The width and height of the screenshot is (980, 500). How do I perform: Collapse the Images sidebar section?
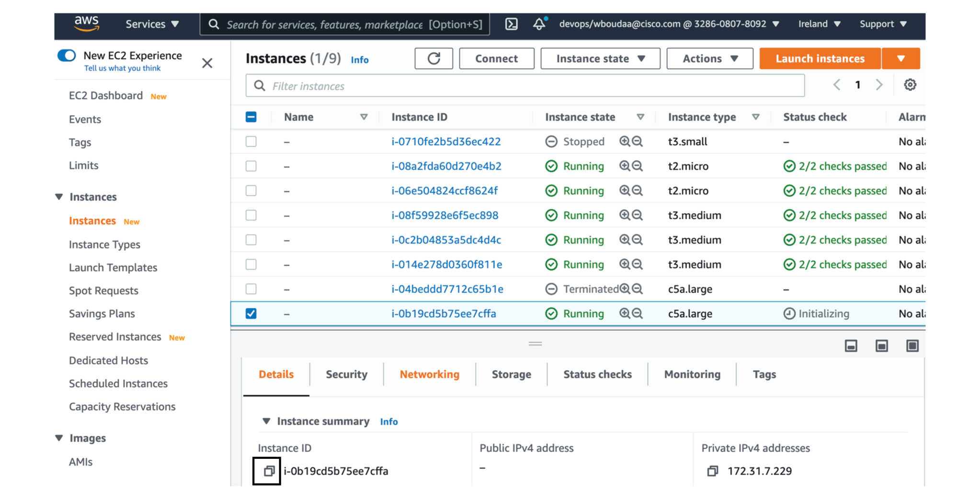click(59, 438)
